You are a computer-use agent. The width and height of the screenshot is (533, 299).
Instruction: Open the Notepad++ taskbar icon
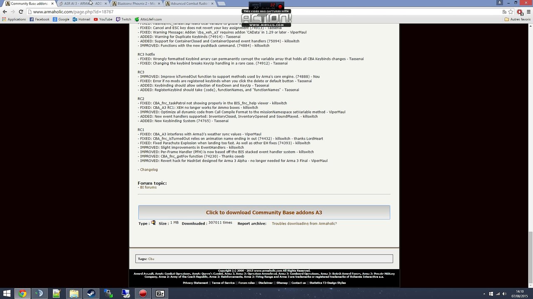(57, 294)
